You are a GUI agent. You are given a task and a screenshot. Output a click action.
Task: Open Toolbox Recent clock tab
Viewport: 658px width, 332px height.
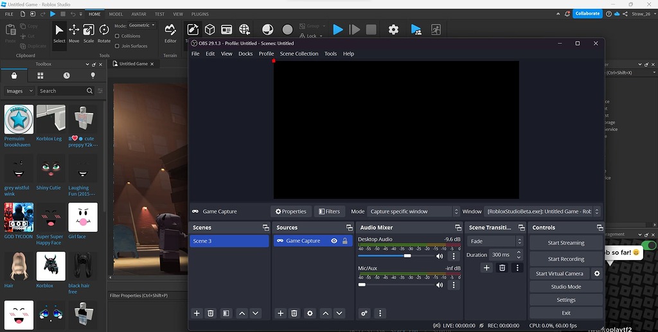pos(67,76)
